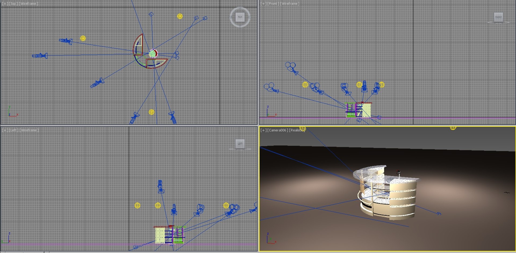Open the [Front] point-of-view label menu
Viewport: 516px width, 253px height.
tap(273, 4)
